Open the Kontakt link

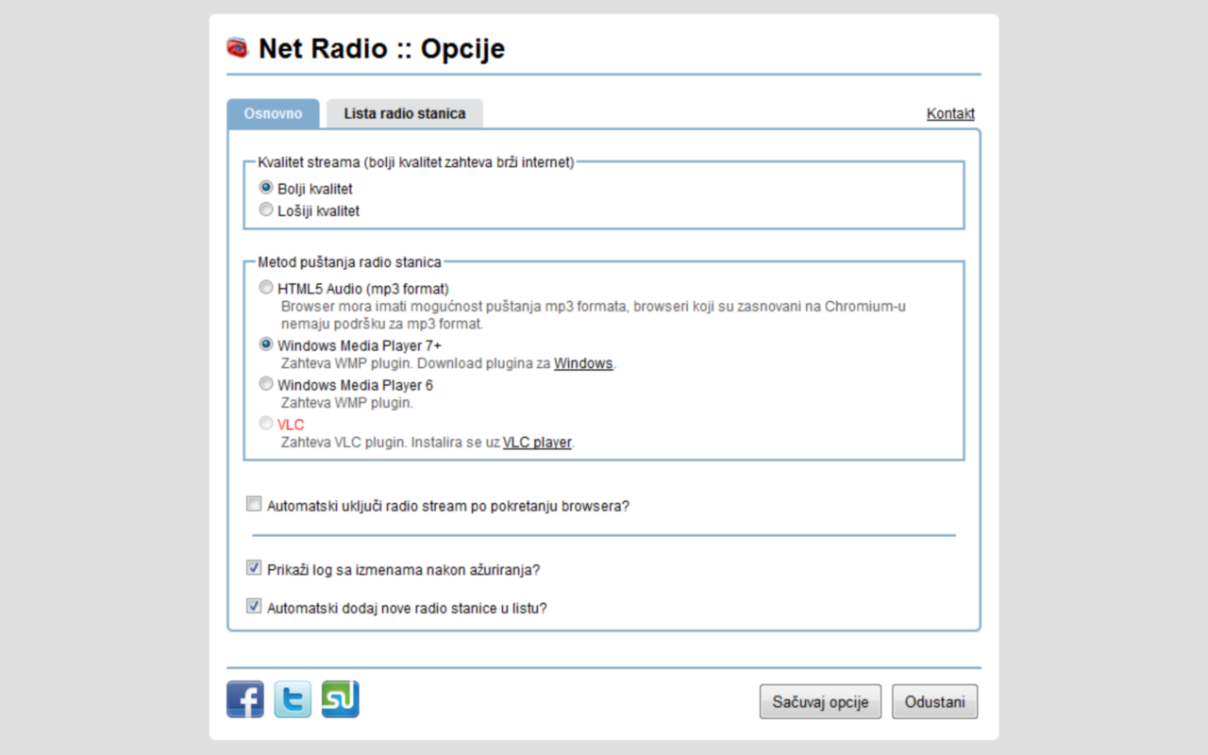click(949, 112)
